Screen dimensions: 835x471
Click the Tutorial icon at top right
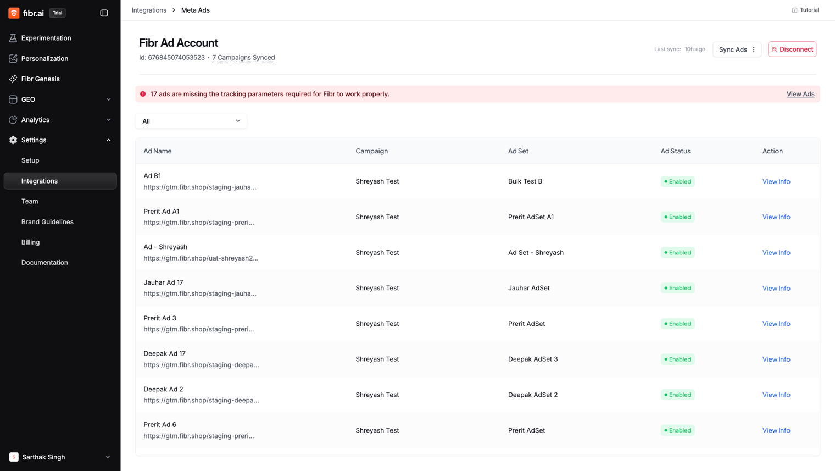pyautogui.click(x=794, y=10)
